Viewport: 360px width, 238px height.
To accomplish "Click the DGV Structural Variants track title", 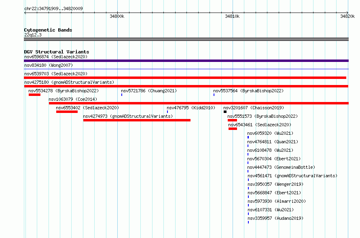I will coord(57,52).
